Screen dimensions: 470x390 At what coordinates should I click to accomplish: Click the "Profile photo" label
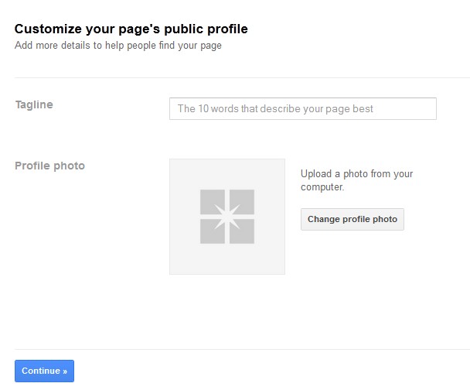[49, 166]
